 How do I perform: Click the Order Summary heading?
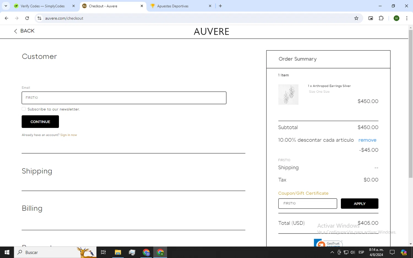point(297,59)
